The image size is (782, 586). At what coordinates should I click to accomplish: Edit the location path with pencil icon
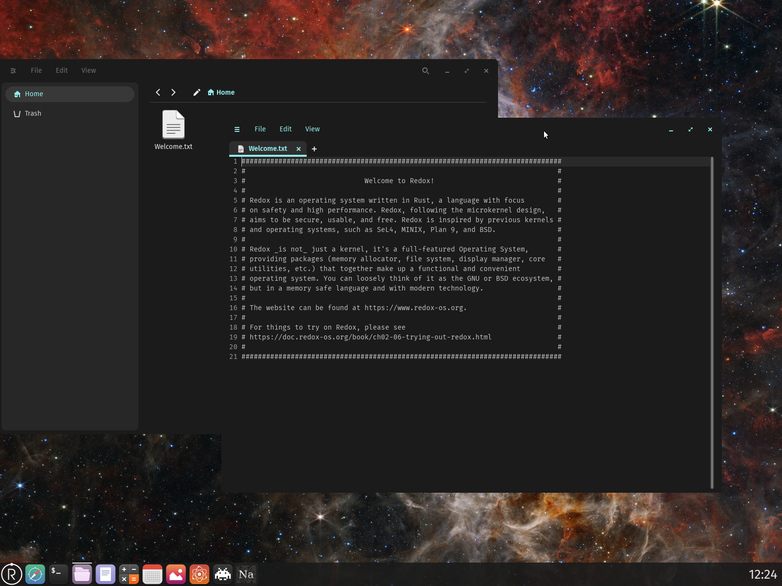196,92
